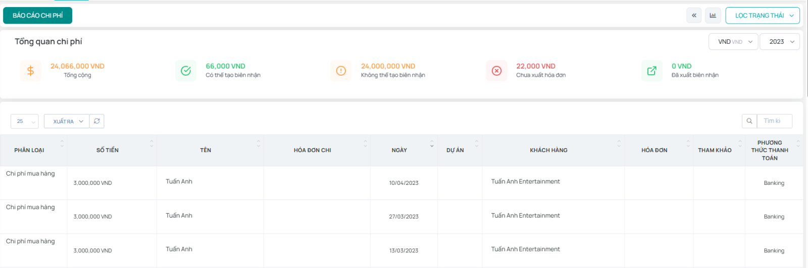This screenshot has height=268, width=808.
Task: Focus the table search input field
Action: (774, 121)
